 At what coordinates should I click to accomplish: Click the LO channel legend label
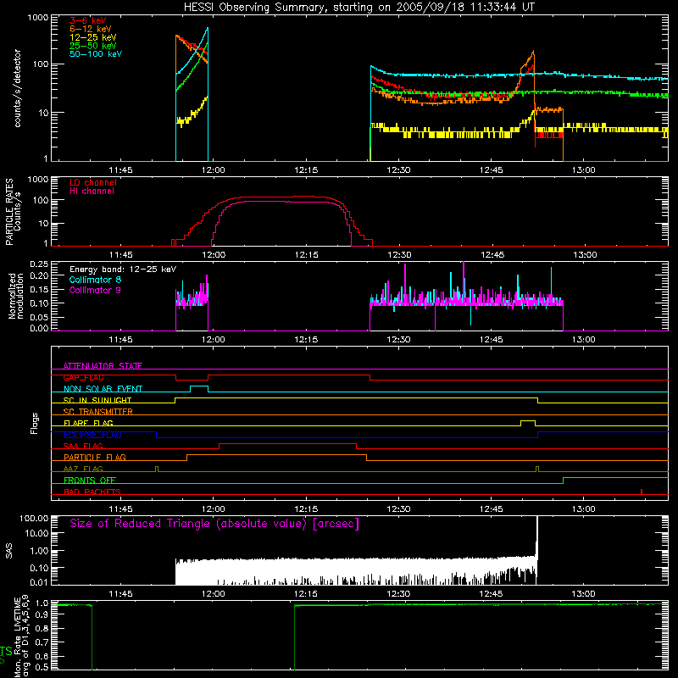tap(93, 182)
